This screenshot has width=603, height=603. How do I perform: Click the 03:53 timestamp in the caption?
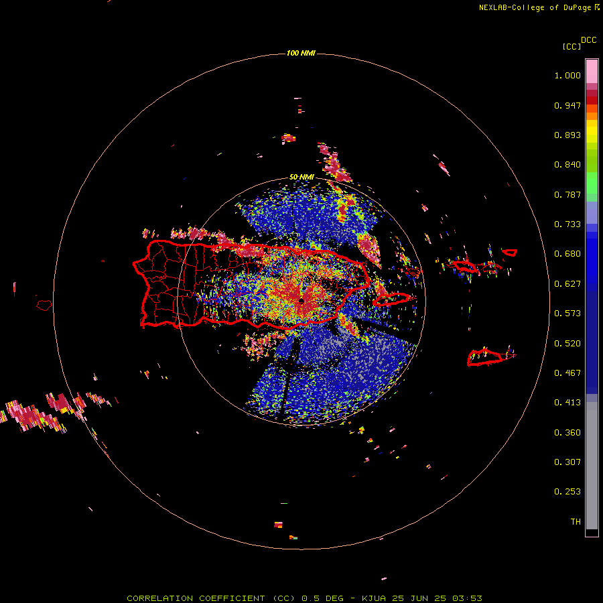pyautogui.click(x=467, y=598)
